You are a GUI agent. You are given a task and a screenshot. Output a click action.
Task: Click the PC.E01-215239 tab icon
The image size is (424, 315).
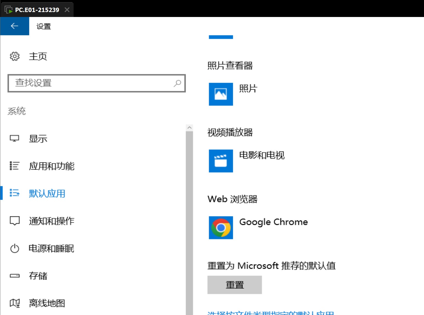click(9, 10)
